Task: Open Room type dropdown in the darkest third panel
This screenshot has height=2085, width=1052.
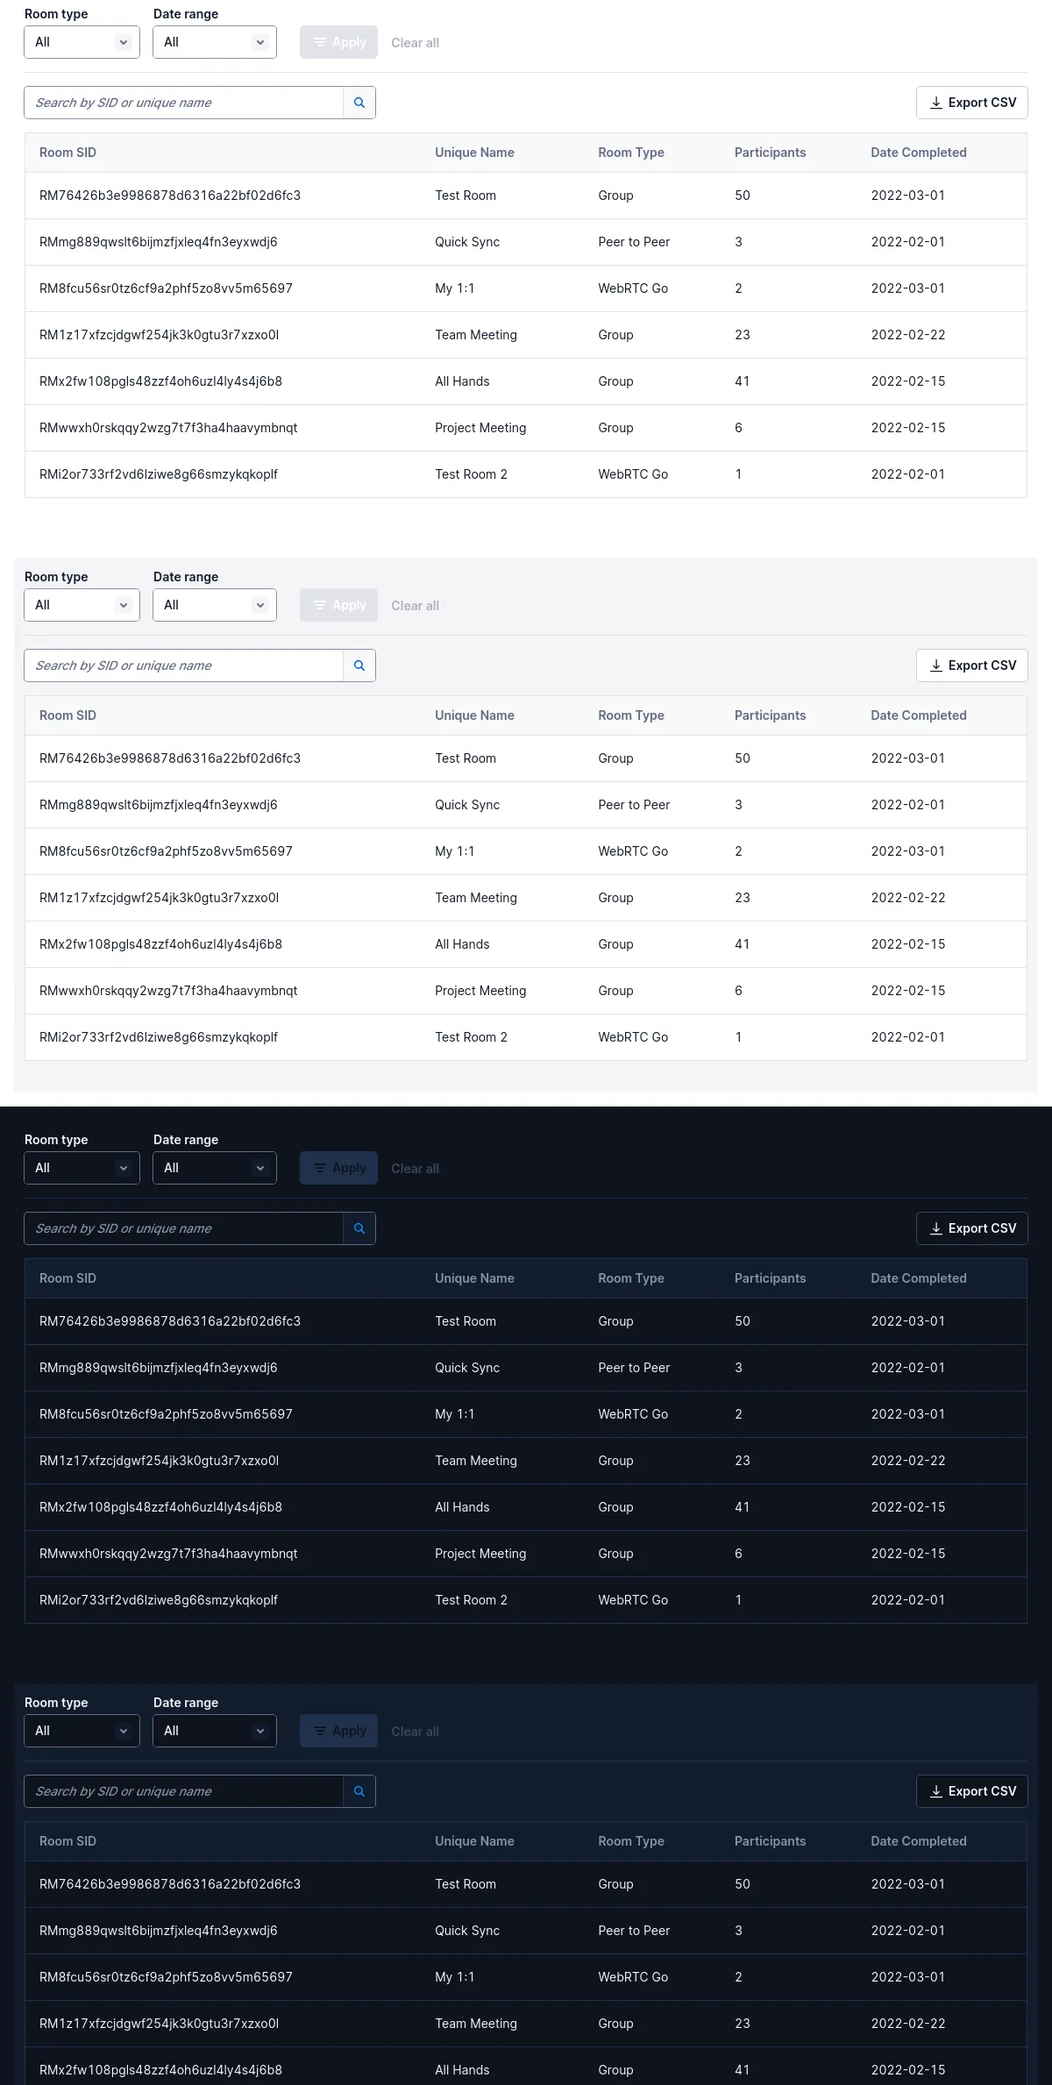Action: click(x=82, y=1168)
